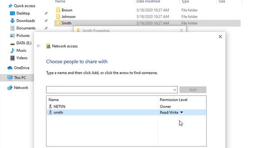This screenshot has height=148, width=264.
Task: Click the NETVN user icon
Action: 50,106
